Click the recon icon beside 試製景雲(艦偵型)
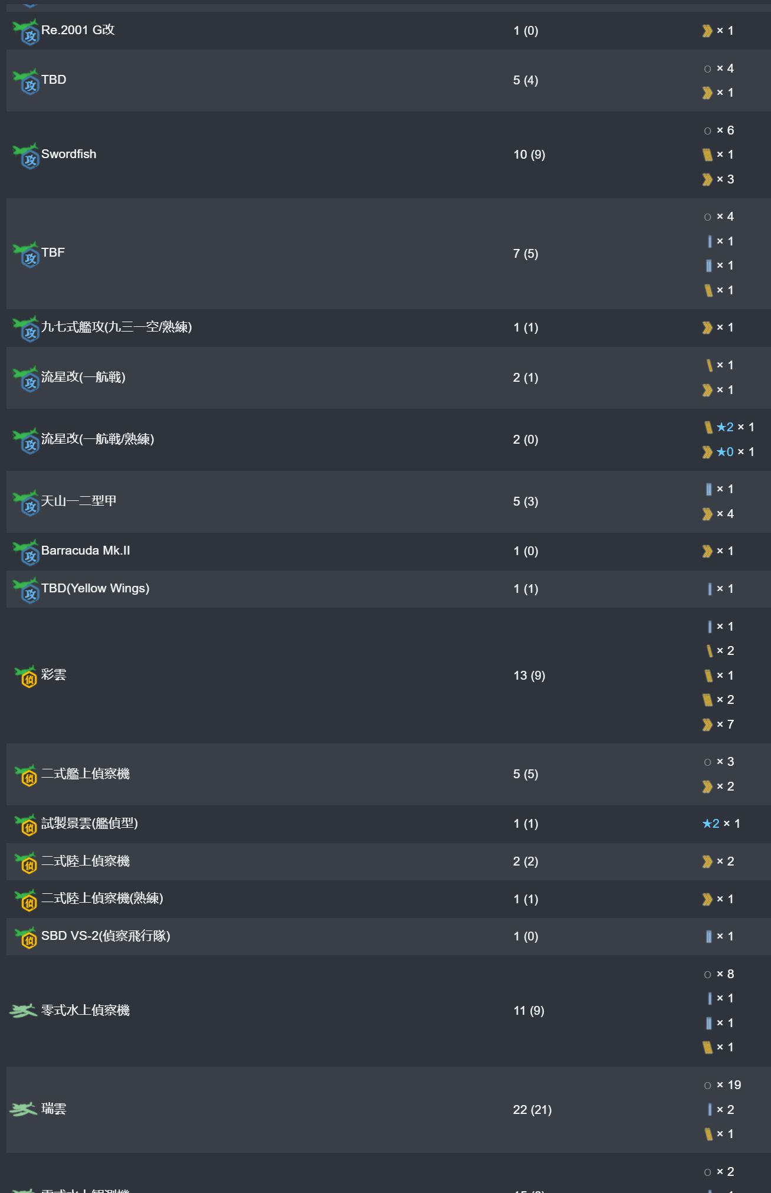Image resolution: width=771 pixels, height=1193 pixels. coord(26,825)
